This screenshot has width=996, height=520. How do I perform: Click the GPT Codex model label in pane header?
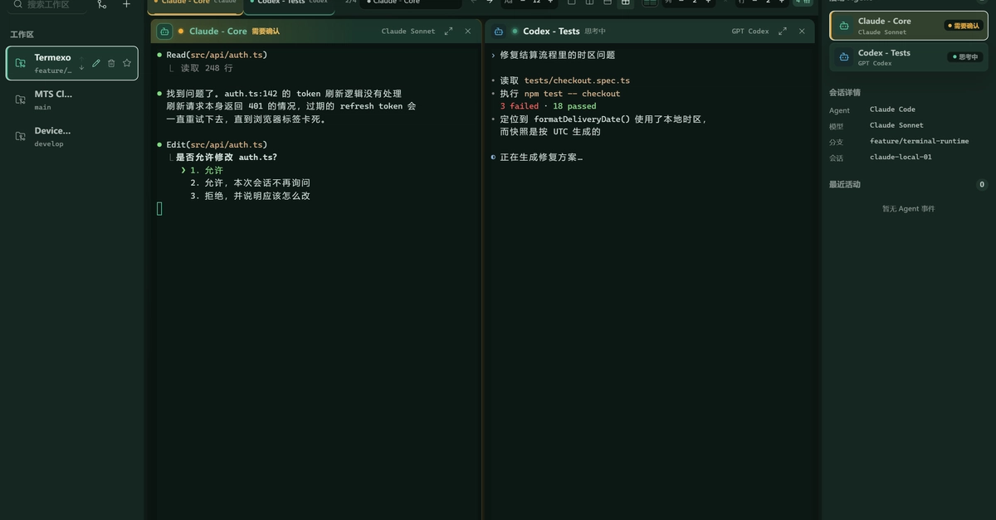pos(750,32)
